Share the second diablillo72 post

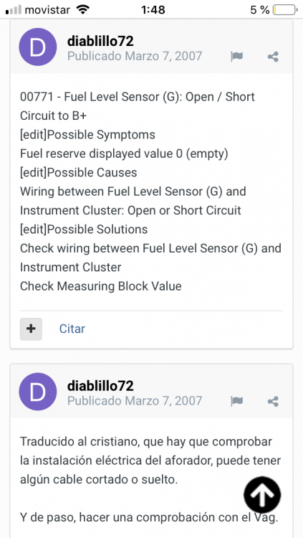click(273, 401)
